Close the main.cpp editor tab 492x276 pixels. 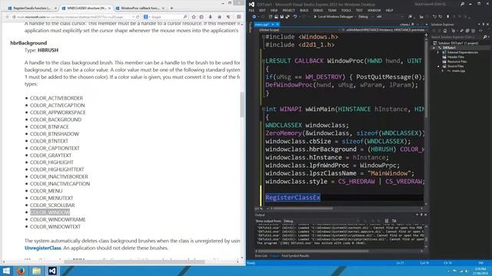click(278, 24)
